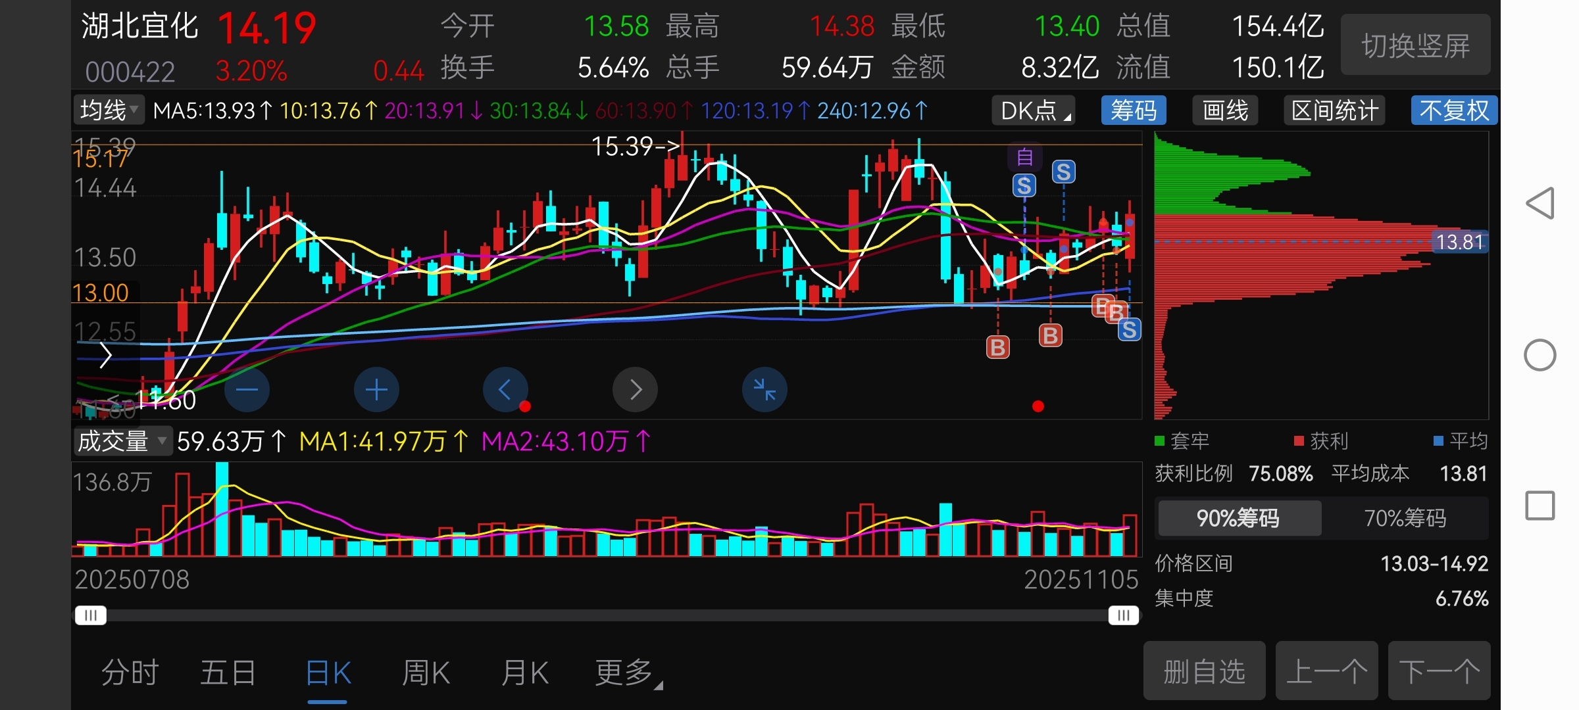This screenshot has width=1579, height=710.
Task: Click the expand arrow at chart left edge
Action: point(105,356)
